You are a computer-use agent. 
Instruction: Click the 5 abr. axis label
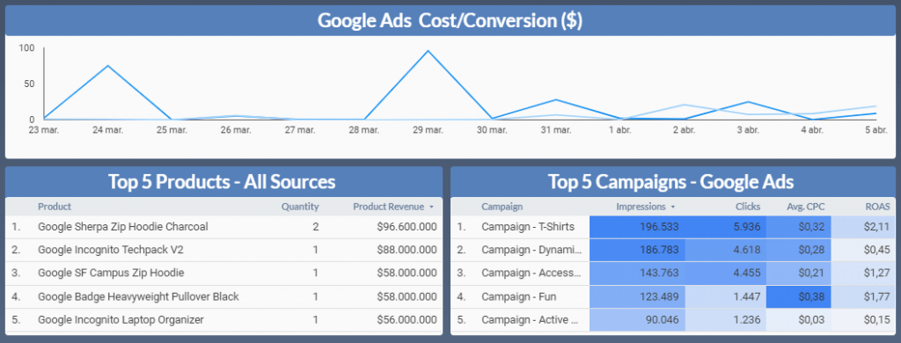[875, 130]
